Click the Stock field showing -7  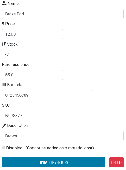tap(32, 54)
